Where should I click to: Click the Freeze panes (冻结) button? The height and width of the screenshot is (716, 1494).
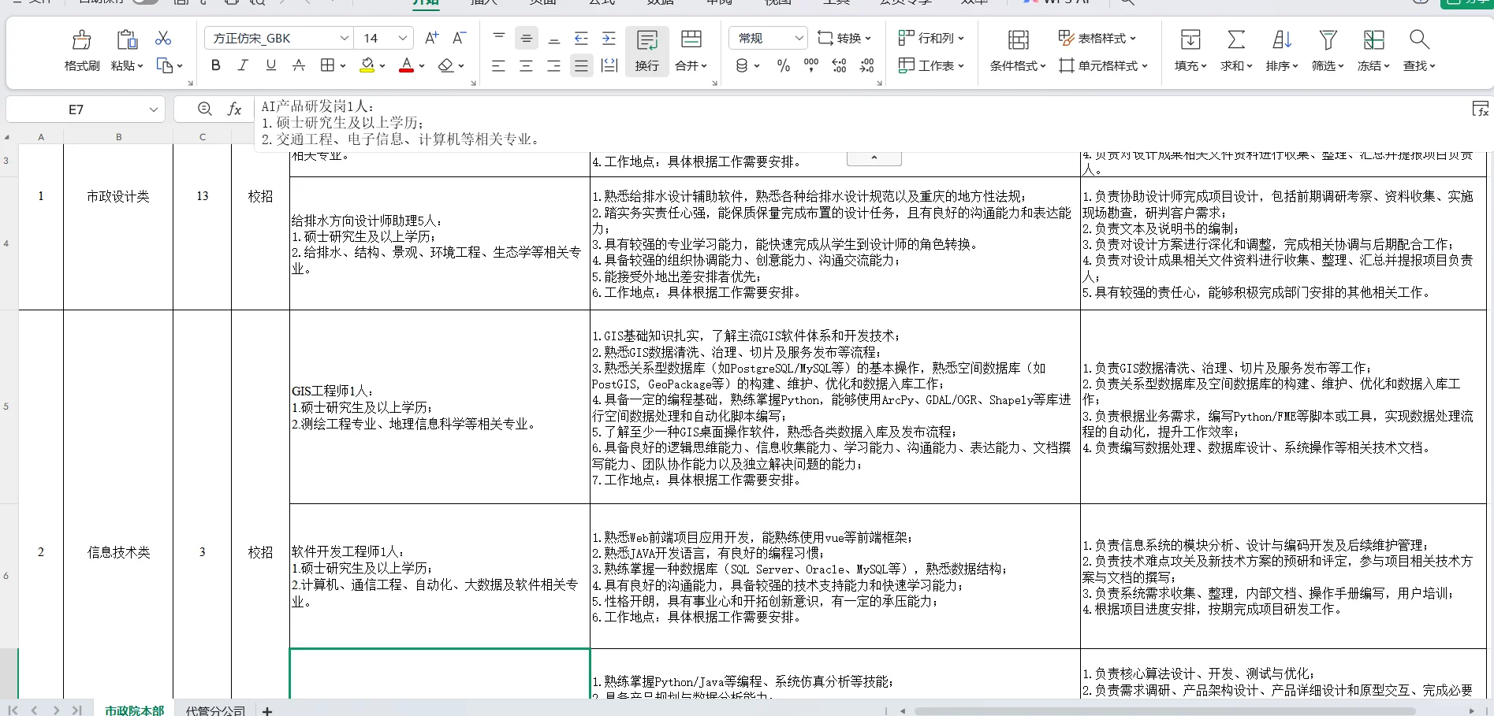point(1373,51)
